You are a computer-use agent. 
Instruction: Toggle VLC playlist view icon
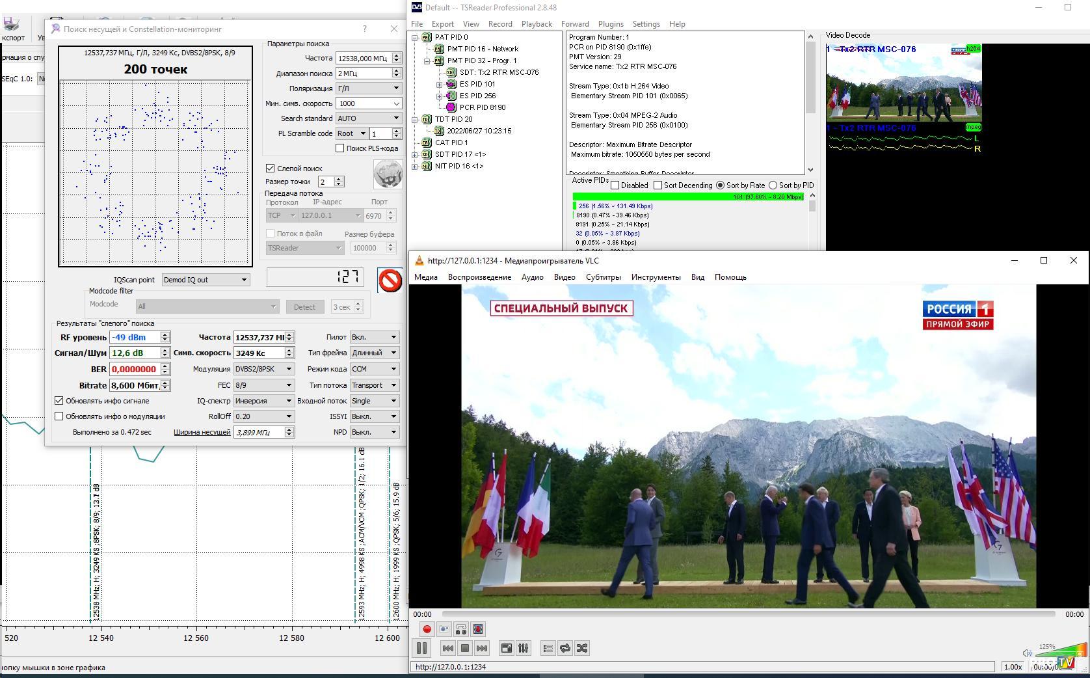tap(548, 648)
